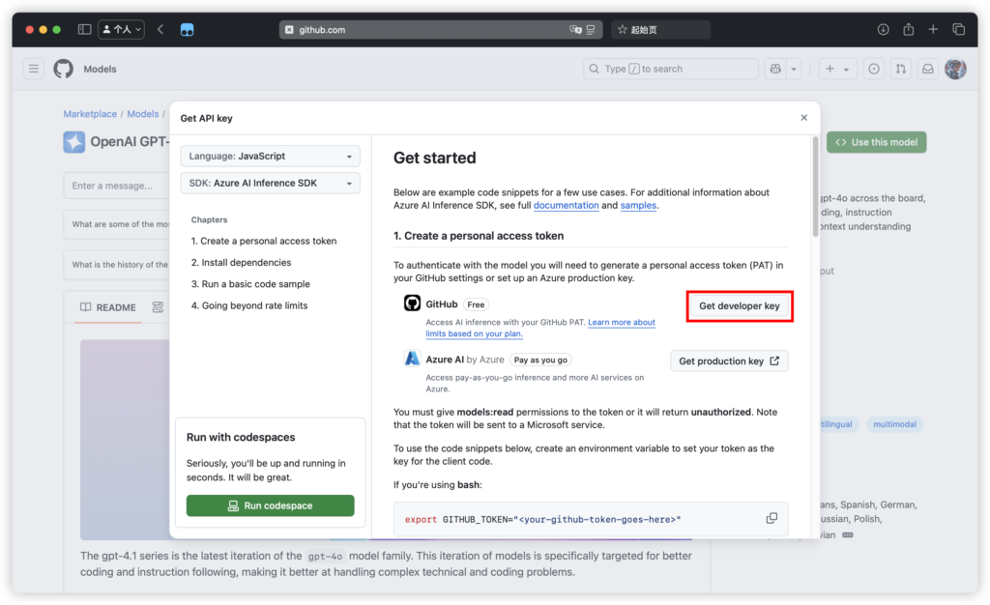The height and width of the screenshot is (605, 990).
Task: Open the GitHub homepage logo
Action: pyautogui.click(x=63, y=69)
